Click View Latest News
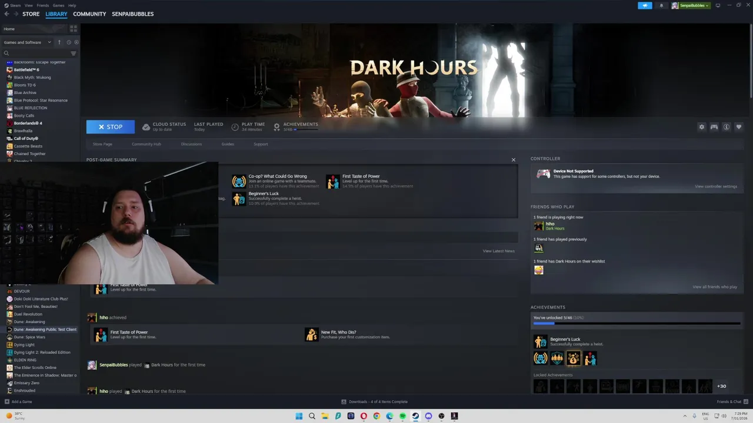This screenshot has height=423, width=753. 498,251
